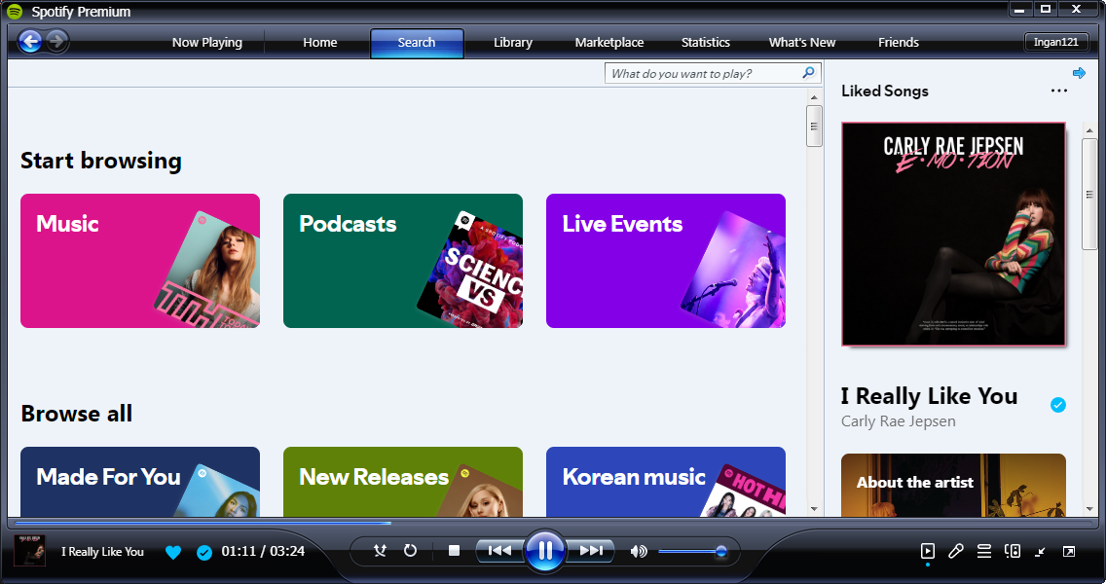This screenshot has height=584, width=1106.
Task: Open the Music browse card
Action: click(x=140, y=261)
